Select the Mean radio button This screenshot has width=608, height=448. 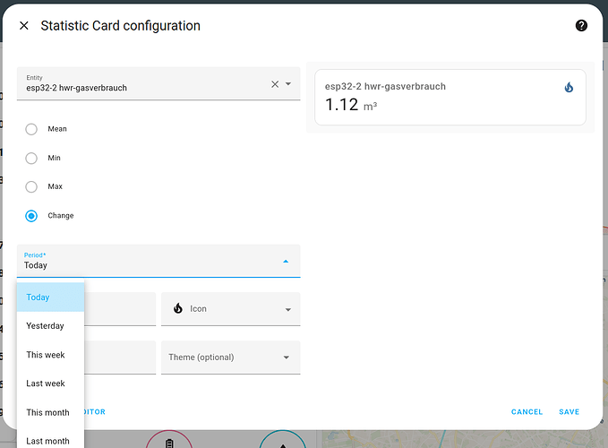[31, 129]
